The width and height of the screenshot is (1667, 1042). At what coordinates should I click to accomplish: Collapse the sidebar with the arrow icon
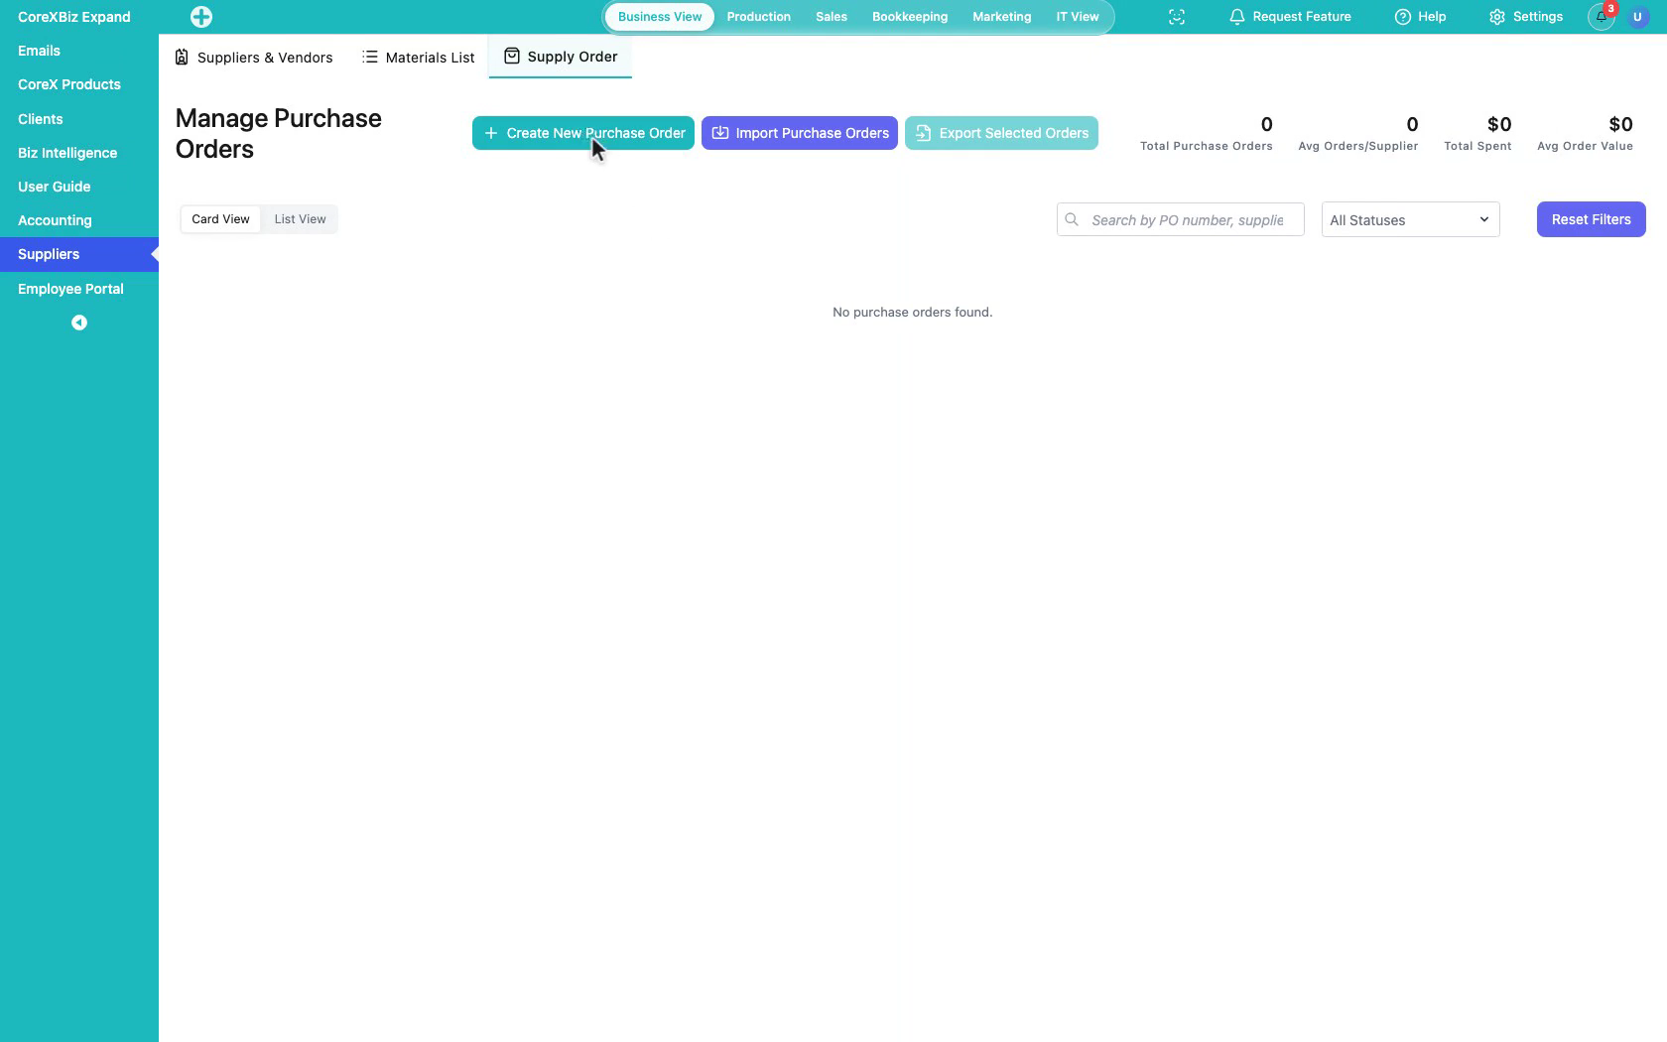(79, 323)
